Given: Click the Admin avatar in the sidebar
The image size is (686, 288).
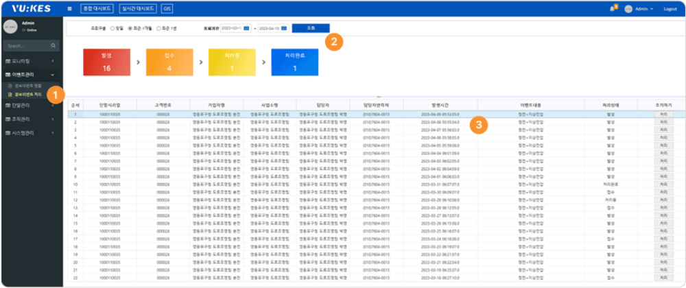Looking at the screenshot, I should click(10, 27).
